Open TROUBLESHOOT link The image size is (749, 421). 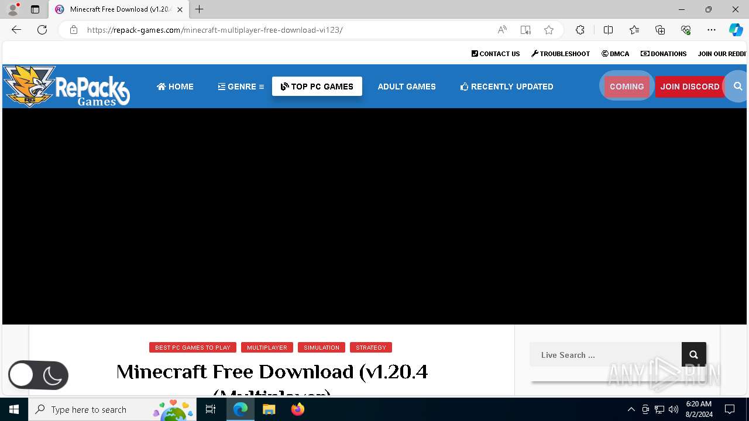coord(561,54)
